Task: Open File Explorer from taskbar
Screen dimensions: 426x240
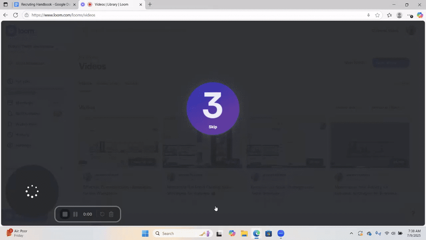Action: click(x=244, y=233)
